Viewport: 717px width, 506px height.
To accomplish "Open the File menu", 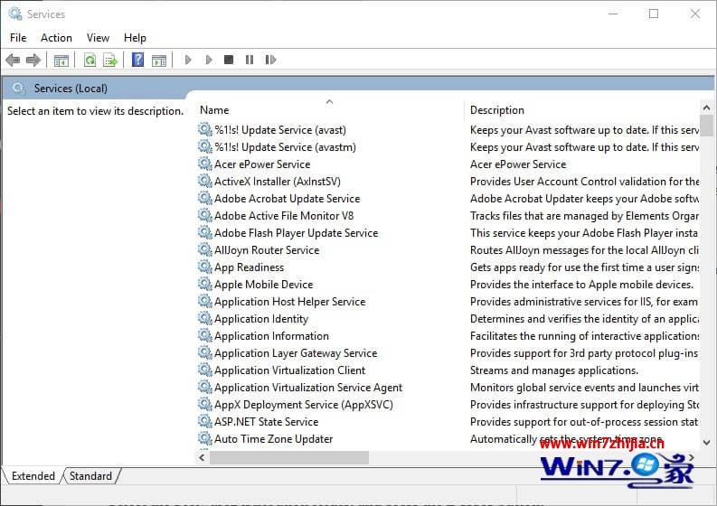I will [x=18, y=38].
